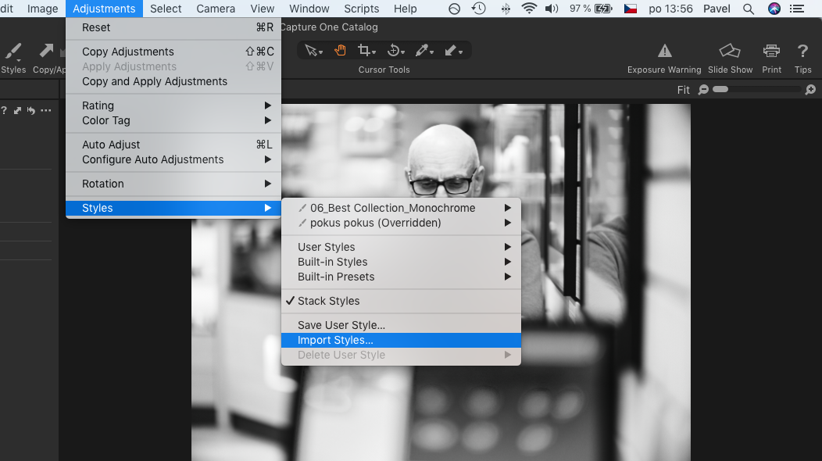Viewport: 822px width, 461px height.
Task: Select the Pan hand cursor tool
Action: [340, 51]
